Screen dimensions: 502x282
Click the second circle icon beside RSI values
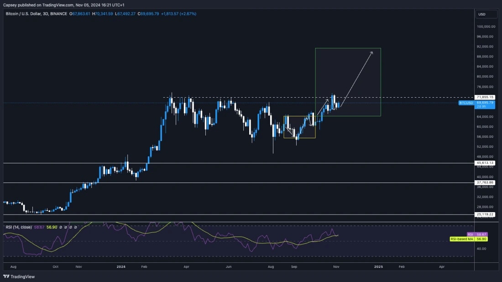tap(65, 226)
